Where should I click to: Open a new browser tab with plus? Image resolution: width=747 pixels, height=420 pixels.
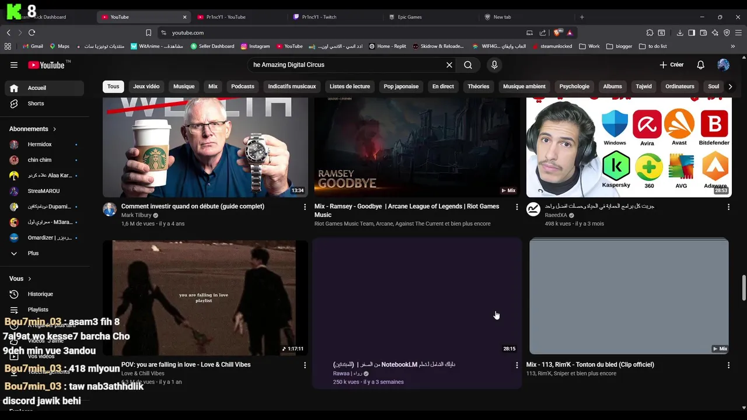tap(582, 17)
